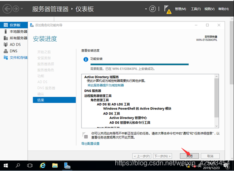This screenshot has width=234, height=171.
Task: Open the dropdown arrow left of refresh
Action: click(146, 9)
